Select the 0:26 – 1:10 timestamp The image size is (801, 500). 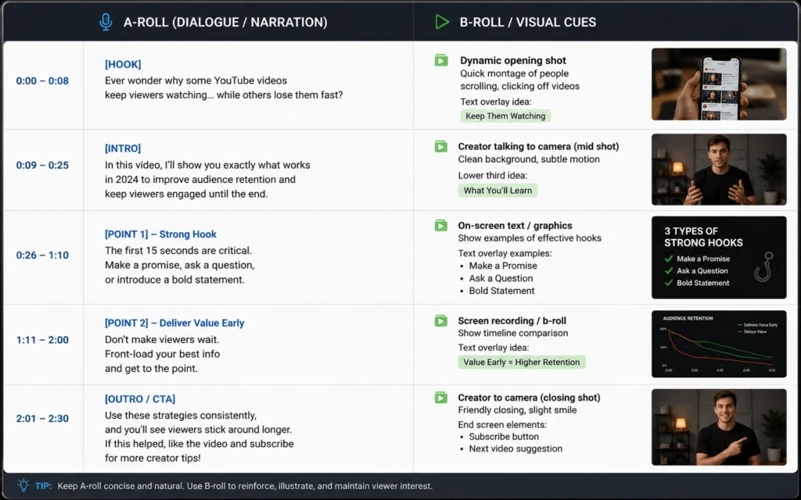42,255
